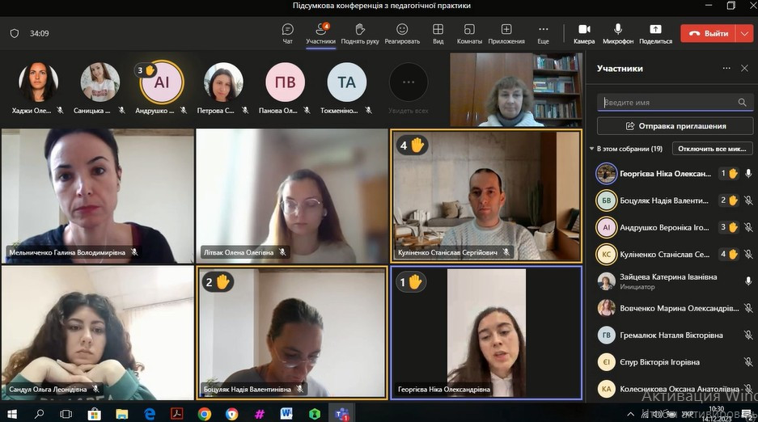Open the Вид view layout menu
The image size is (758, 422).
[438, 32]
